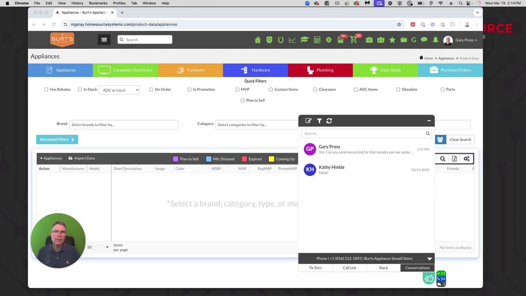Open the notebook icon with 99+ badge
Image resolution: width=526 pixels, height=296 pixels.
click(x=341, y=40)
